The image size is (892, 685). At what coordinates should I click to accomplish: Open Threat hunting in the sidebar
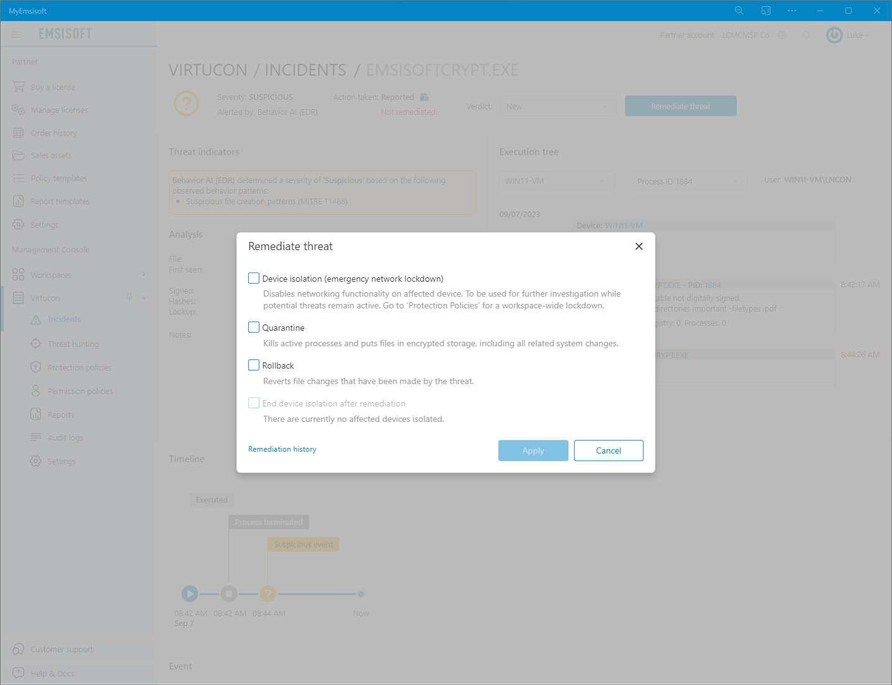click(x=73, y=344)
